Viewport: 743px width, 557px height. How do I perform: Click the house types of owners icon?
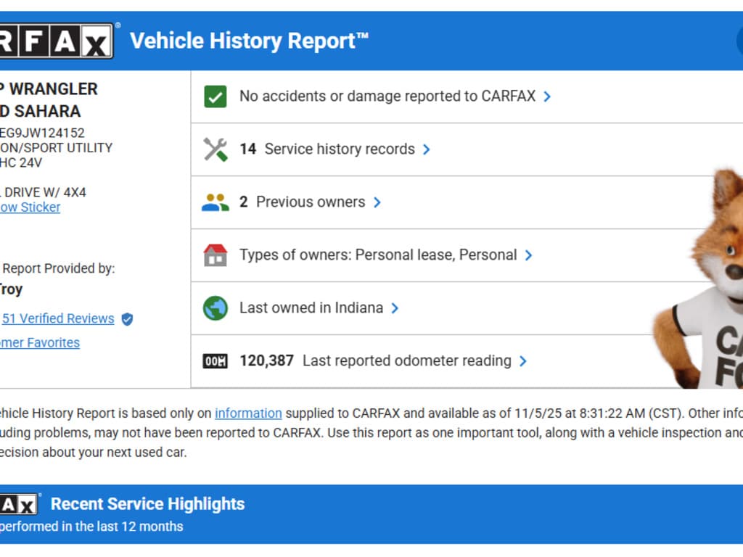click(x=215, y=255)
